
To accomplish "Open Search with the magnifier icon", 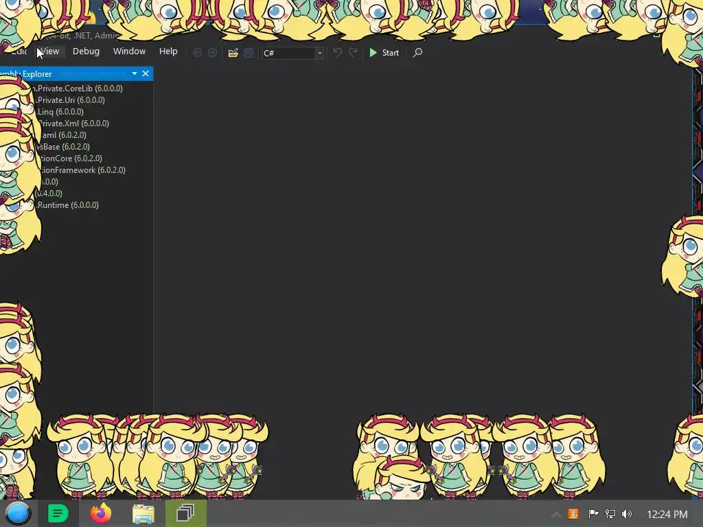I will (x=417, y=53).
